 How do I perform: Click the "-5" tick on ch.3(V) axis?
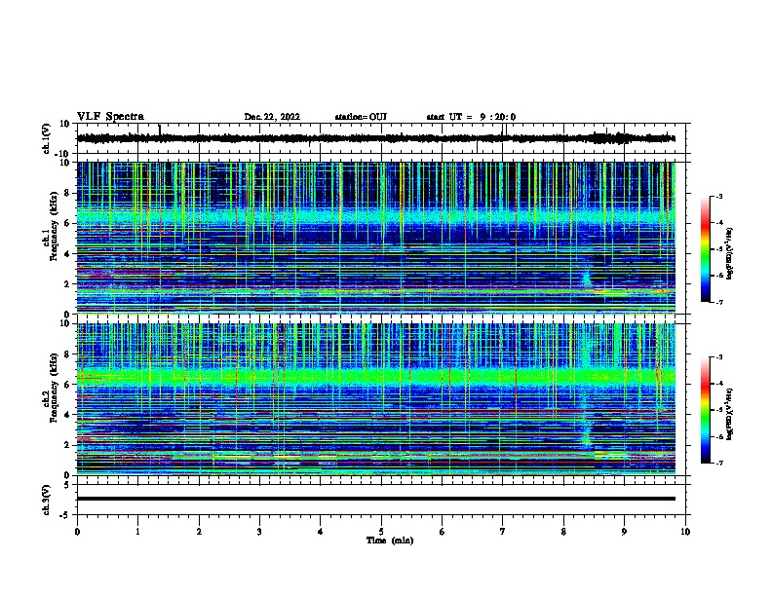pos(65,515)
